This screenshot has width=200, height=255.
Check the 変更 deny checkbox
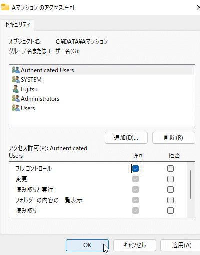point(170,179)
